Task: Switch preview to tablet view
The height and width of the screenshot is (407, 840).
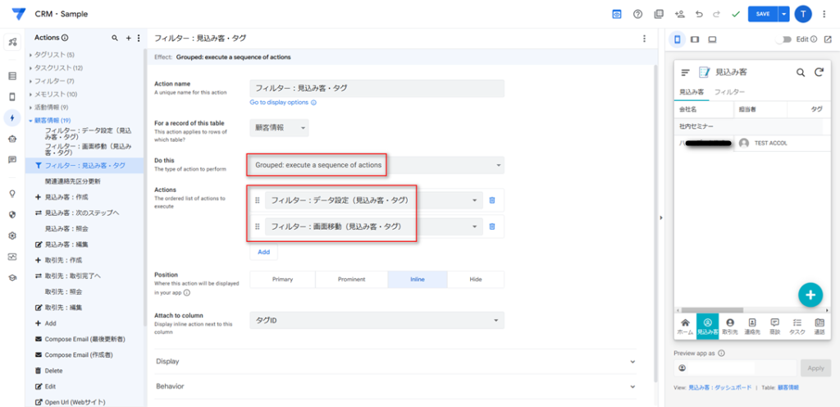Action: pos(695,39)
